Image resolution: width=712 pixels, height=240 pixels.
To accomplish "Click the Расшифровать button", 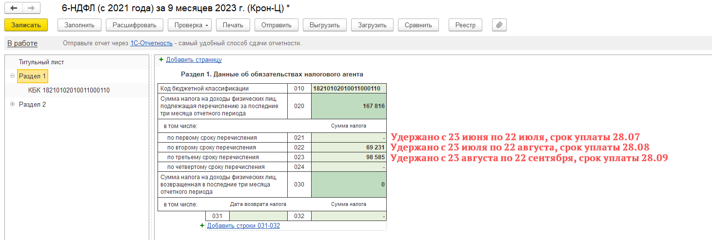I will point(135,25).
